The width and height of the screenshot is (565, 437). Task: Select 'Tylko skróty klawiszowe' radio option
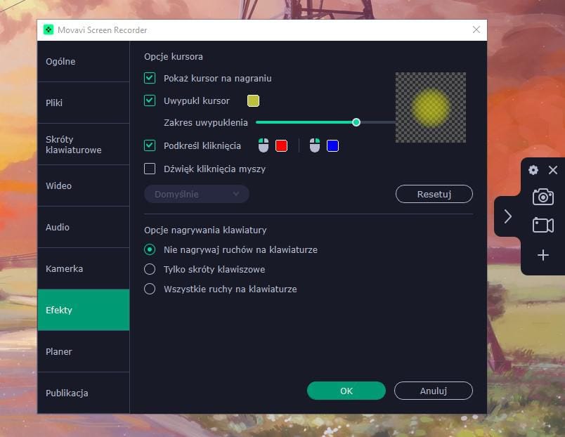coord(150,269)
